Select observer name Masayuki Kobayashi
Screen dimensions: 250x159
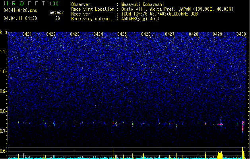click(143, 4)
